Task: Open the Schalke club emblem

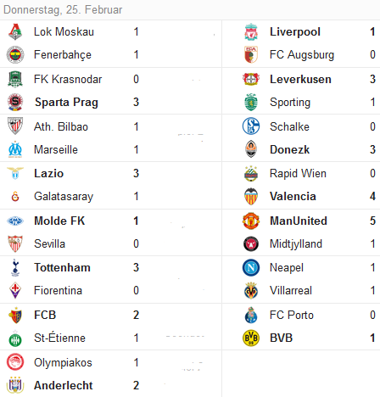Action: (251, 126)
